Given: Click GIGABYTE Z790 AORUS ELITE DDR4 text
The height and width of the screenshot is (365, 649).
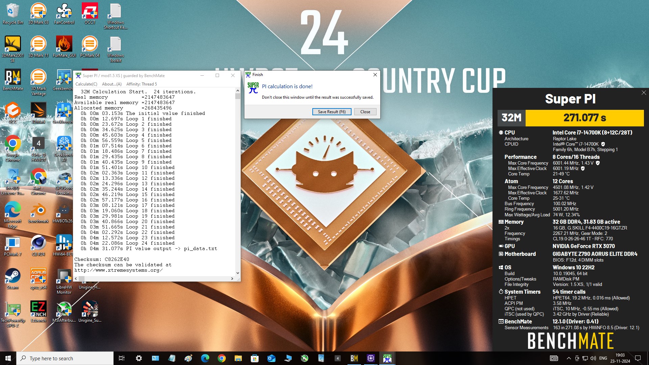Looking at the screenshot, I should pos(595,254).
